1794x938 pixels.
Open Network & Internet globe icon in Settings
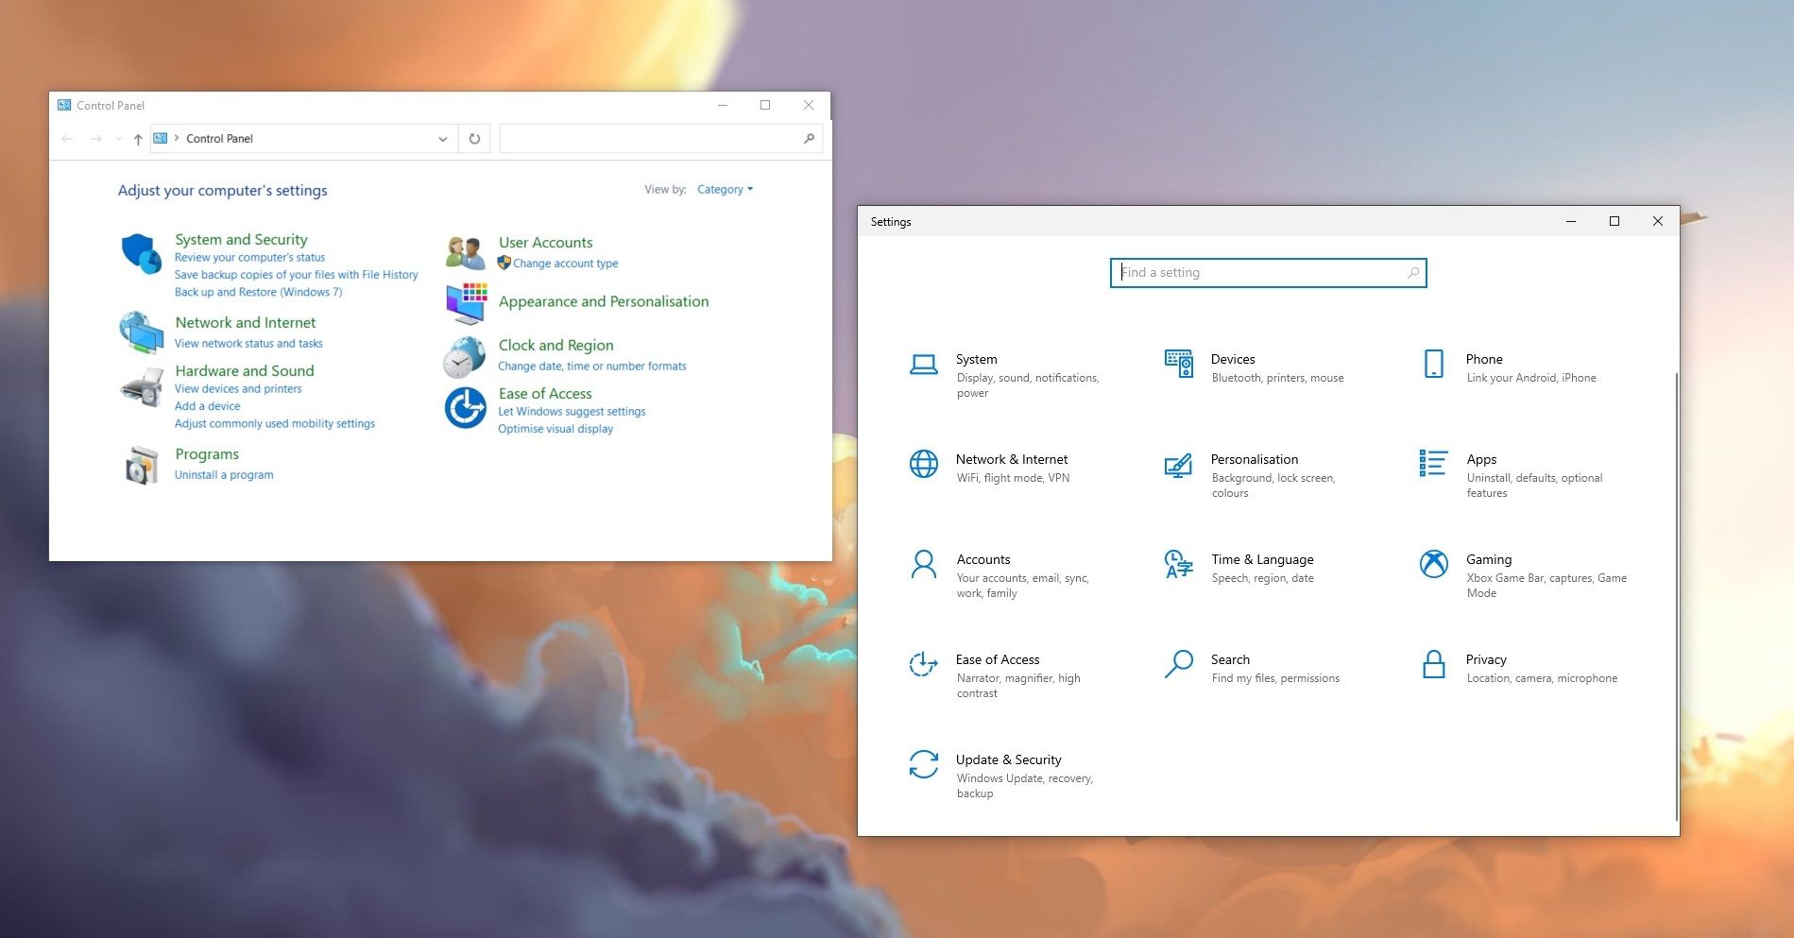pos(923,464)
